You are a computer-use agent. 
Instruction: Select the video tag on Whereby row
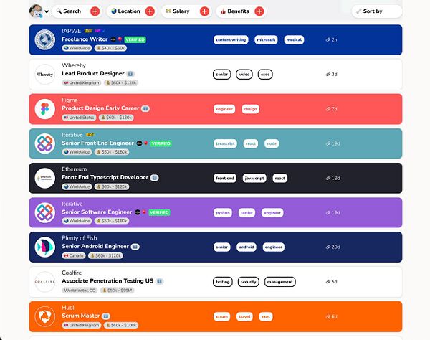(244, 75)
